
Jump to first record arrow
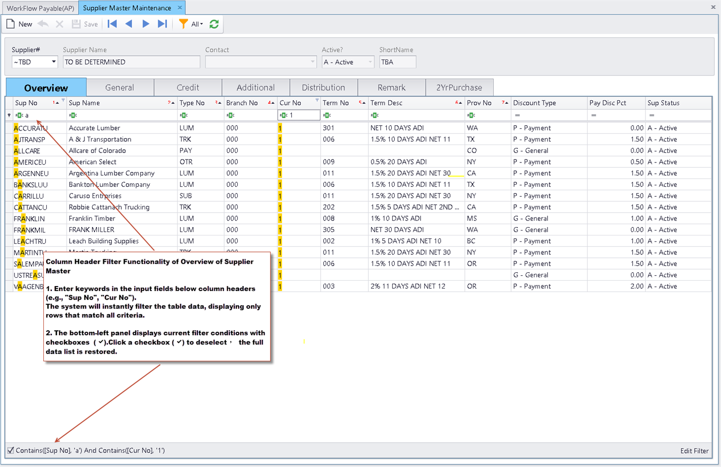[x=112, y=24]
